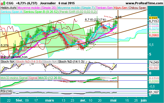
Task: Select Moyenne mobile (Simple 20) label
Action: tap(37, 8)
